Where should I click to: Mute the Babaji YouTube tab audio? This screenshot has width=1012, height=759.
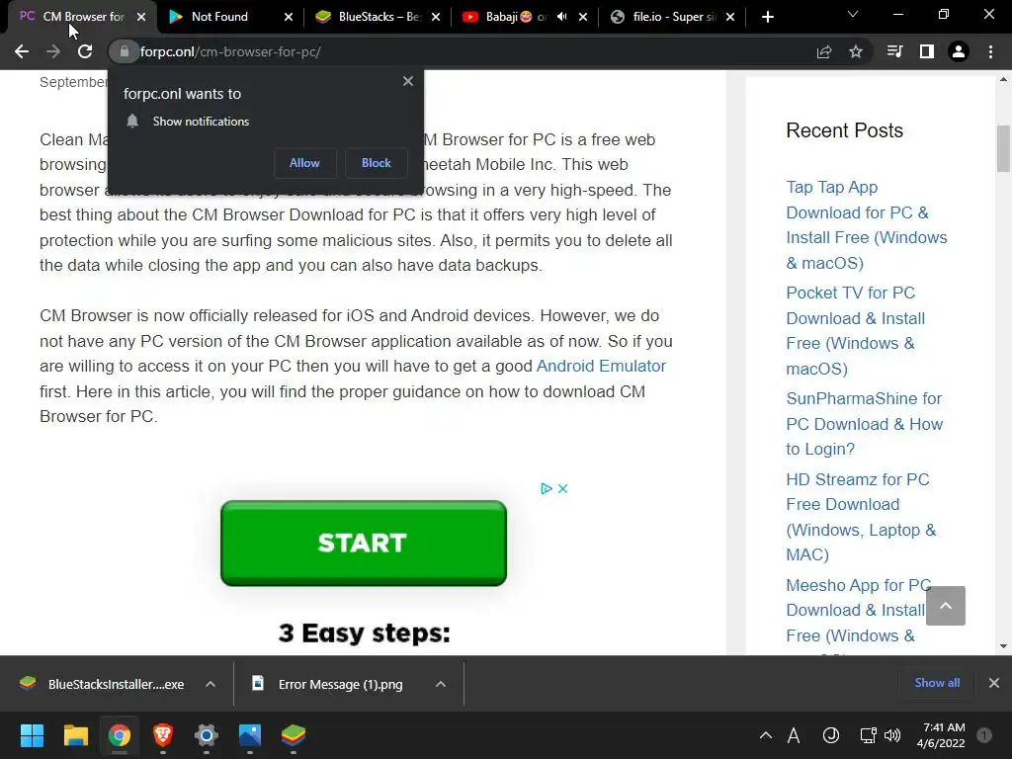tap(561, 17)
